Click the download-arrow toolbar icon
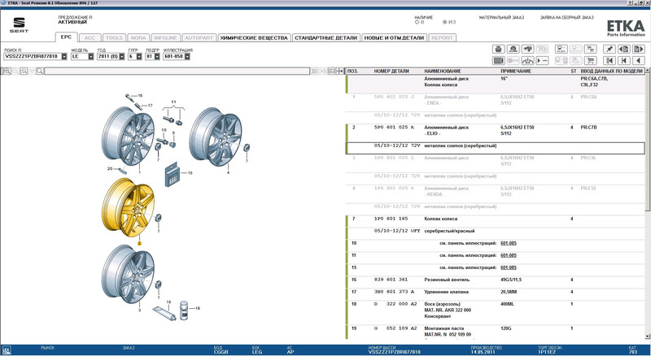The image size is (651, 356). (527, 61)
